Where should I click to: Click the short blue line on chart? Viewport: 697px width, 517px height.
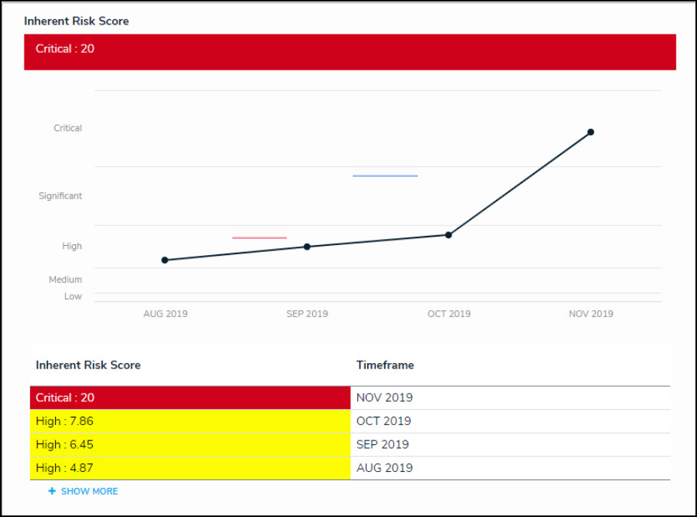click(x=385, y=176)
